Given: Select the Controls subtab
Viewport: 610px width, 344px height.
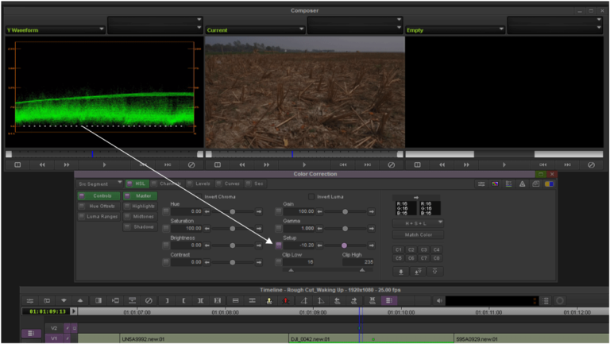Looking at the screenshot, I should pyautogui.click(x=98, y=195).
